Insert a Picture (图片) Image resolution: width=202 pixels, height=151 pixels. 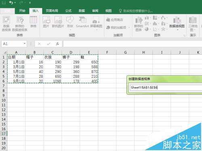coord(46,22)
